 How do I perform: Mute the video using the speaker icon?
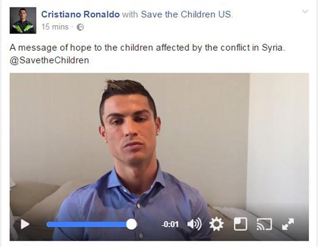click(194, 224)
